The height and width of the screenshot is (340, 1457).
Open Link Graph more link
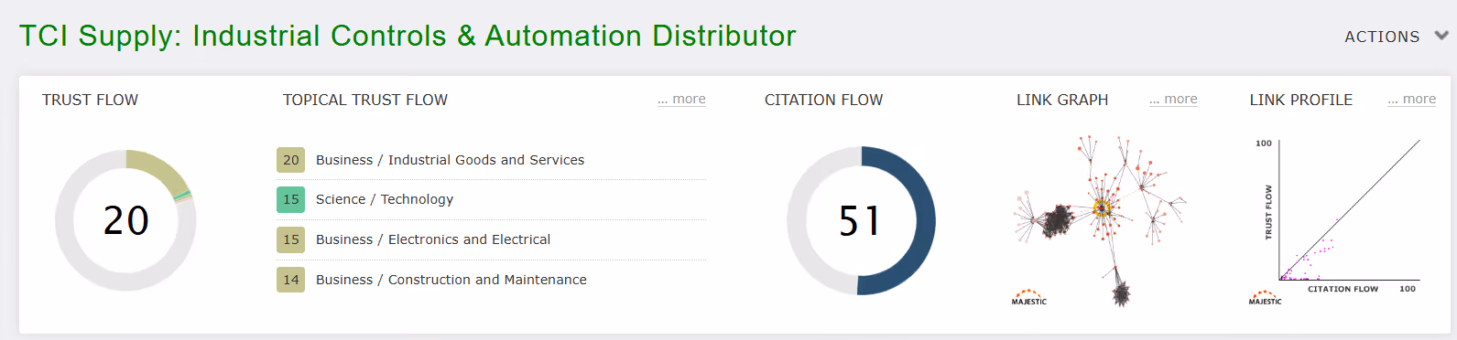(x=1173, y=100)
